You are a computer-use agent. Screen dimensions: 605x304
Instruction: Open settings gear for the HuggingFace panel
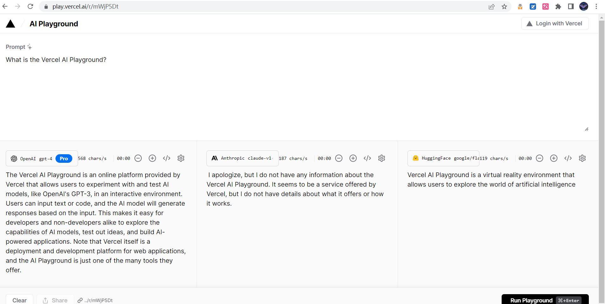pos(582,158)
